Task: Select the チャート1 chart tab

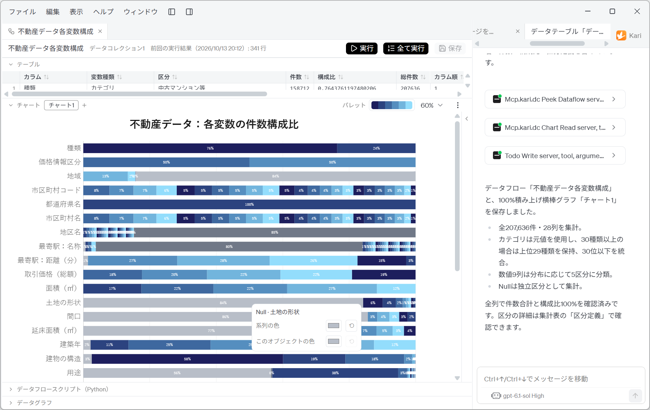Action: click(61, 105)
